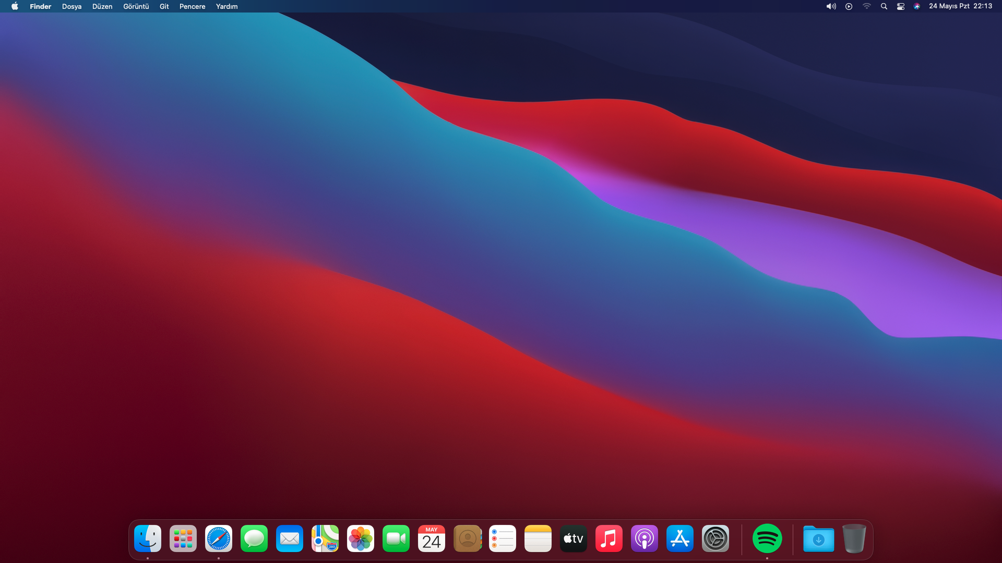Open the Düzen menu
The height and width of the screenshot is (563, 1002).
pos(102,6)
